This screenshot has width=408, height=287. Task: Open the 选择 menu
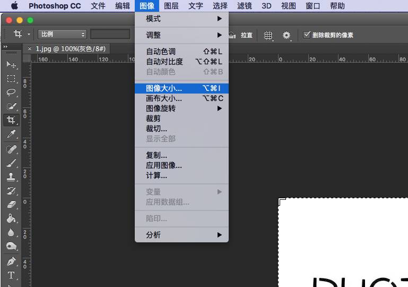pyautogui.click(x=220, y=6)
